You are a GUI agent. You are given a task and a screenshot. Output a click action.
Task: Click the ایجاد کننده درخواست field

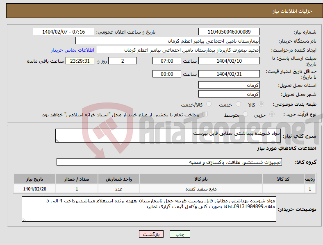point(178,50)
